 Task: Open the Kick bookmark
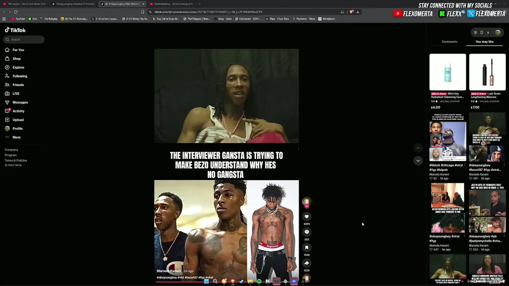[x=33, y=19]
